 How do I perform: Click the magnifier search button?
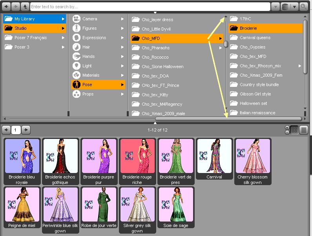click(x=303, y=7)
